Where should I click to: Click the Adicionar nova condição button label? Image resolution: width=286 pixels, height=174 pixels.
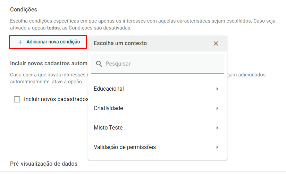pos(53,42)
